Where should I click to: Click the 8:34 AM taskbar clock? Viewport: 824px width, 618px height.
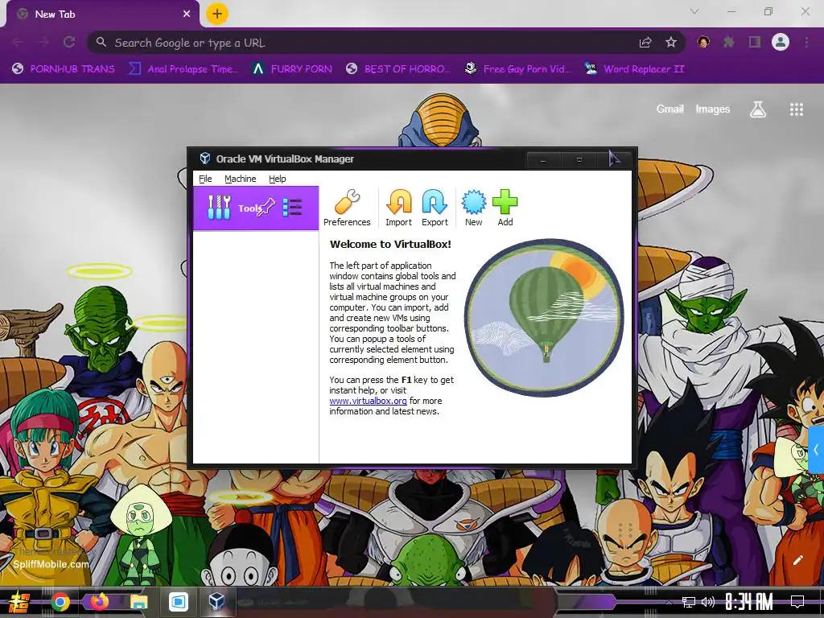click(x=749, y=602)
